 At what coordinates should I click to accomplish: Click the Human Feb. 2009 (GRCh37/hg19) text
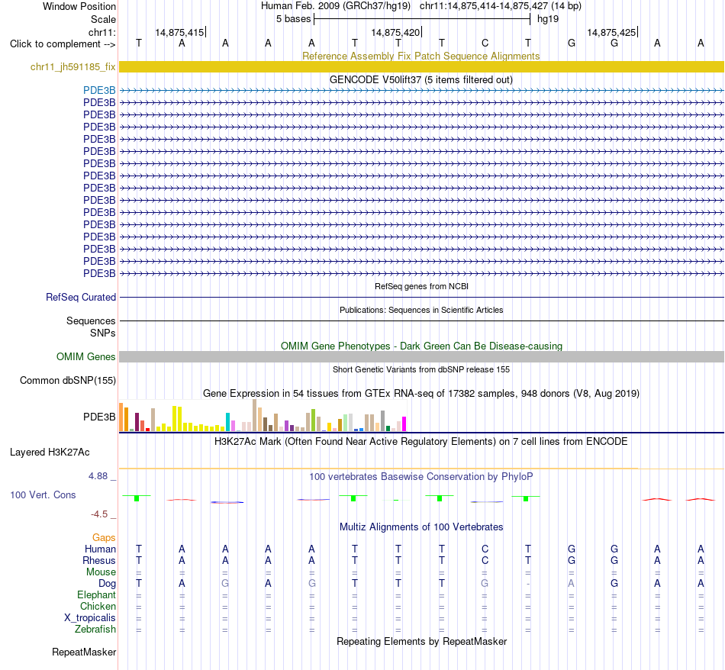[x=336, y=6]
